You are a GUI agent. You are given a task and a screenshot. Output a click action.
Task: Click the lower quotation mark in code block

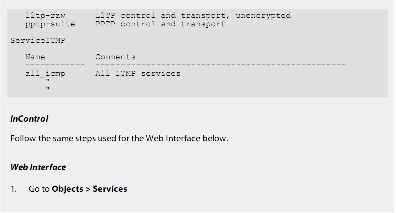click(48, 88)
